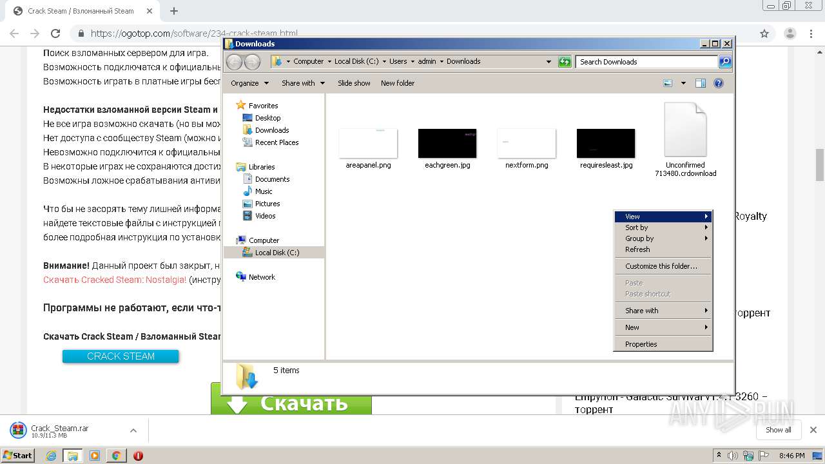Click the CRACK STEAM blue button
Screen dimensions: 825x464
(x=121, y=356)
